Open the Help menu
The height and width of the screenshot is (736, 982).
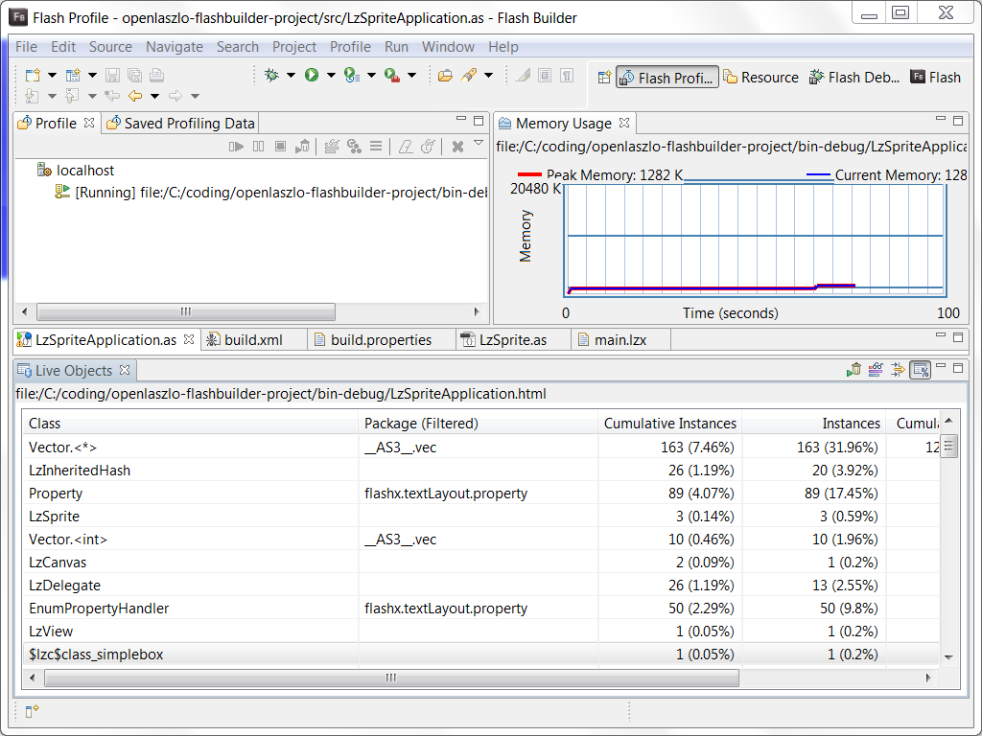pos(503,47)
